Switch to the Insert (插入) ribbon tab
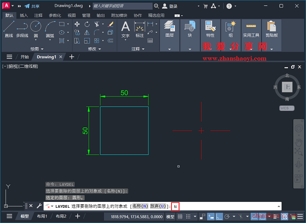Viewport: 306px width, 223px height. tap(24, 15)
